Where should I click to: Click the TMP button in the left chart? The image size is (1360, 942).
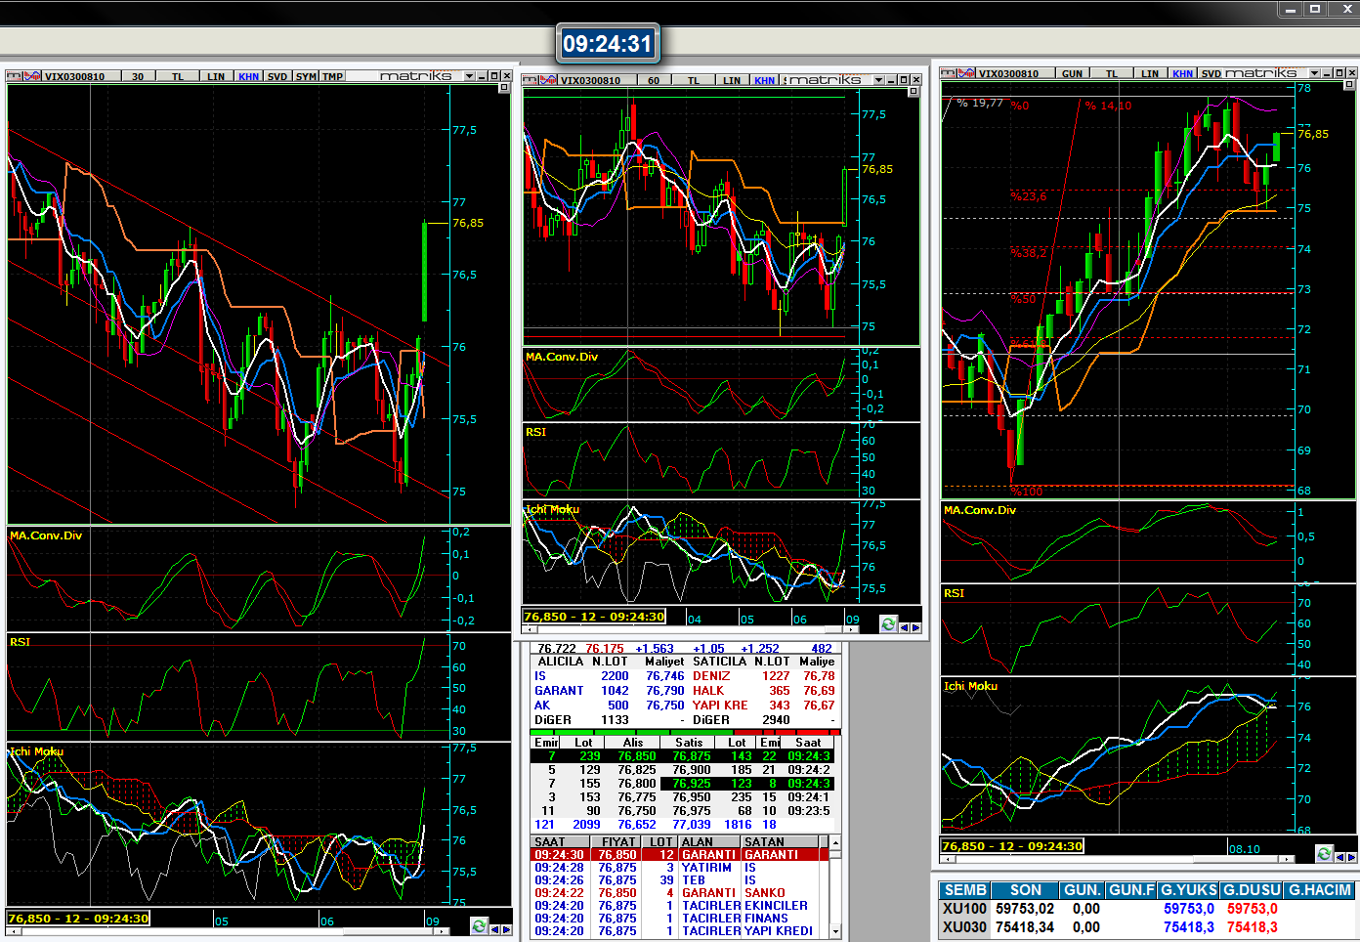pyautogui.click(x=333, y=76)
